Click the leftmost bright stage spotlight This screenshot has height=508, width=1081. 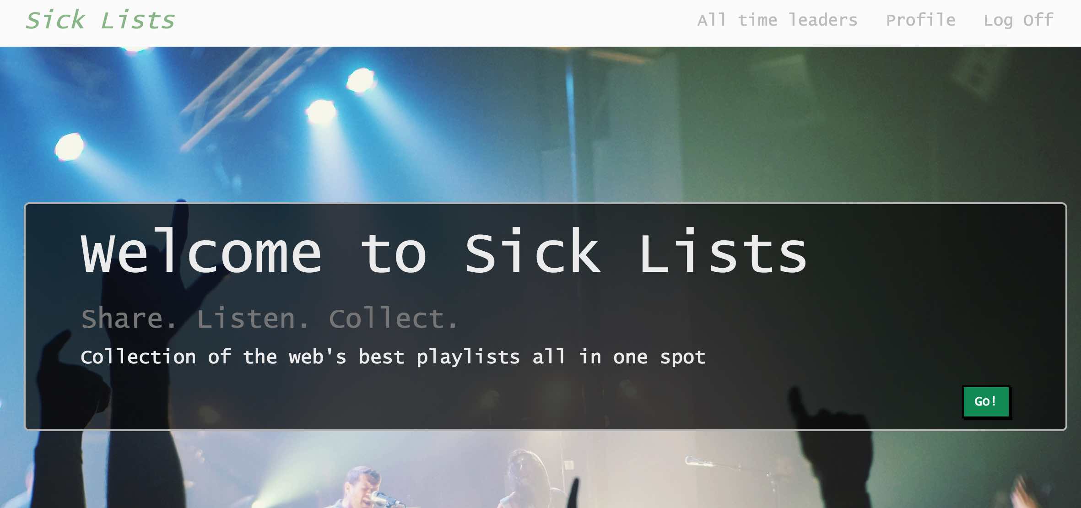coord(70,147)
